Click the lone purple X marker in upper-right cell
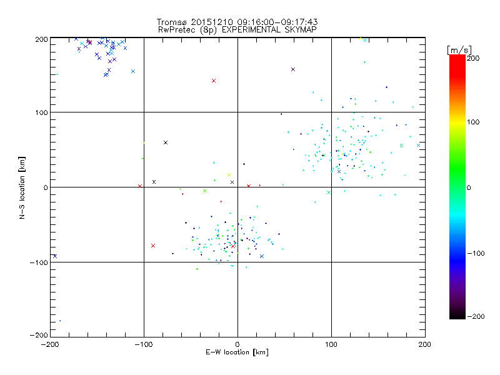This screenshot has width=500, height=375. click(x=293, y=69)
